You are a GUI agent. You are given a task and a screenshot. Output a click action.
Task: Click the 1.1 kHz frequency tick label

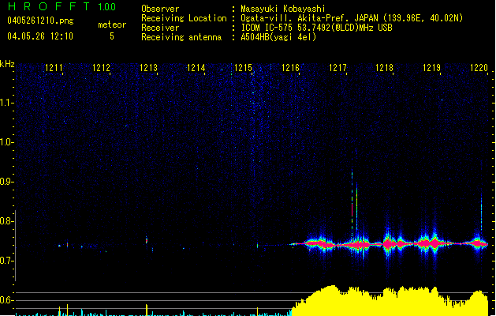(x=6, y=103)
